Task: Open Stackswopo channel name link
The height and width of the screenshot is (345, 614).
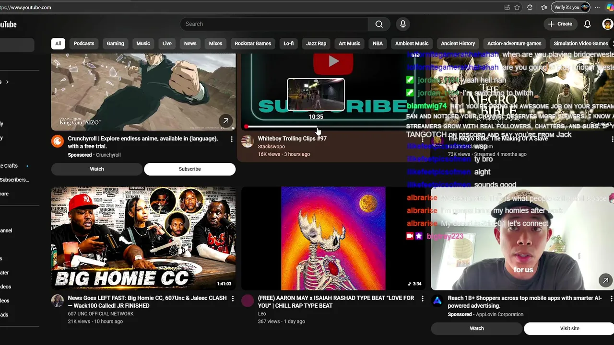Action: [272, 147]
